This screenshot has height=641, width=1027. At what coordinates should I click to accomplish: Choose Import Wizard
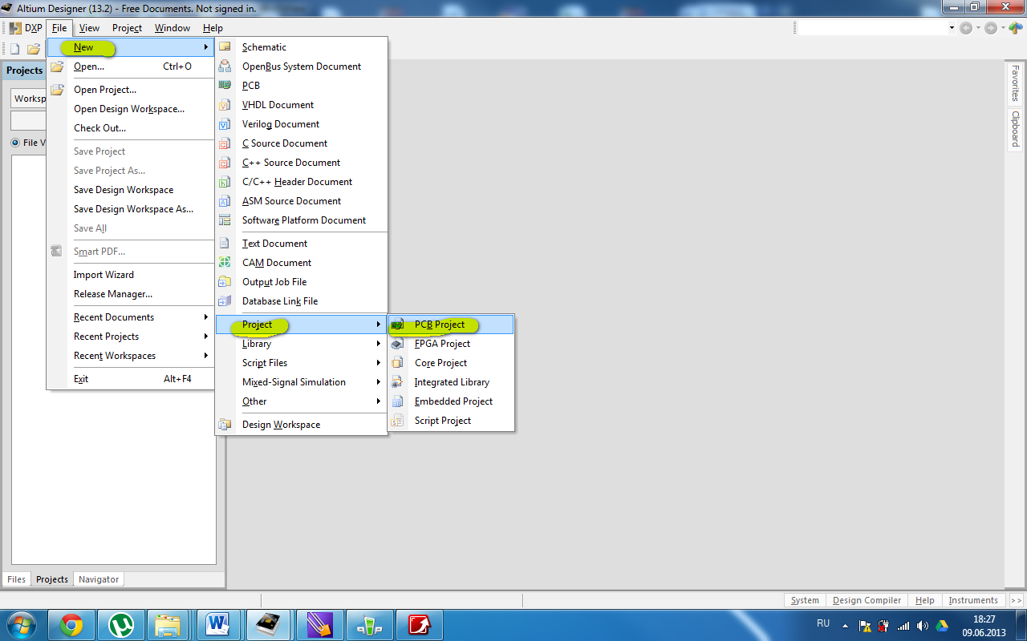coord(130,275)
